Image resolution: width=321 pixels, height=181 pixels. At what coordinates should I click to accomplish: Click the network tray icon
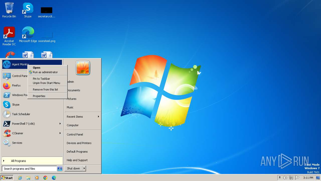point(291,178)
